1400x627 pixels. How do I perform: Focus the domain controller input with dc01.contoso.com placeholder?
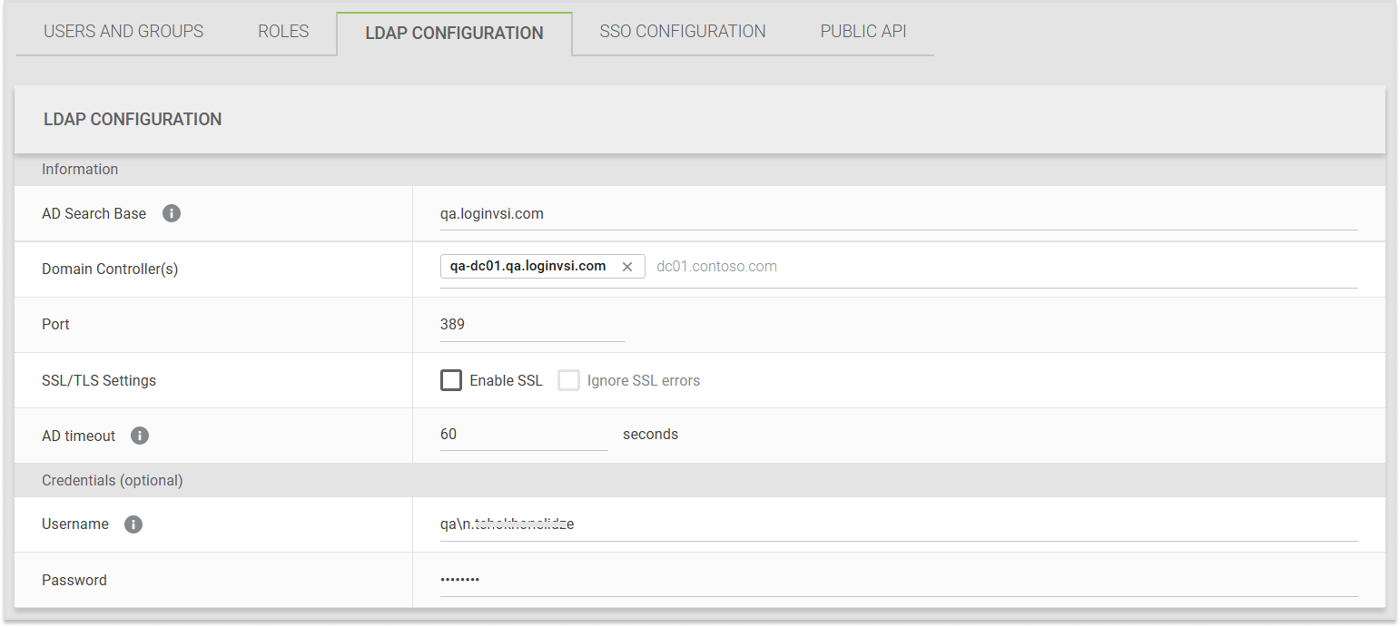(x=999, y=267)
